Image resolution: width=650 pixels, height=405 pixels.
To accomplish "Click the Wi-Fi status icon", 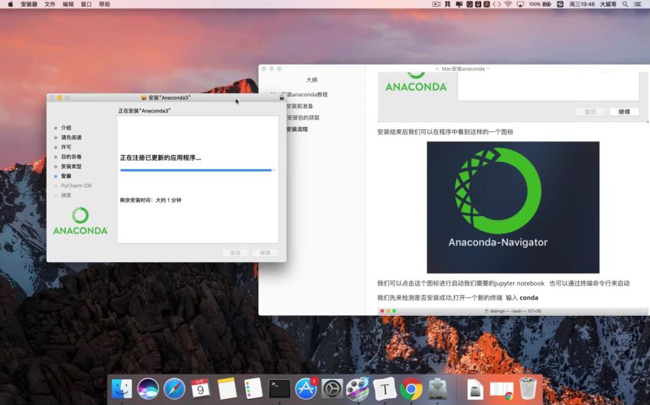I will click(x=509, y=4).
